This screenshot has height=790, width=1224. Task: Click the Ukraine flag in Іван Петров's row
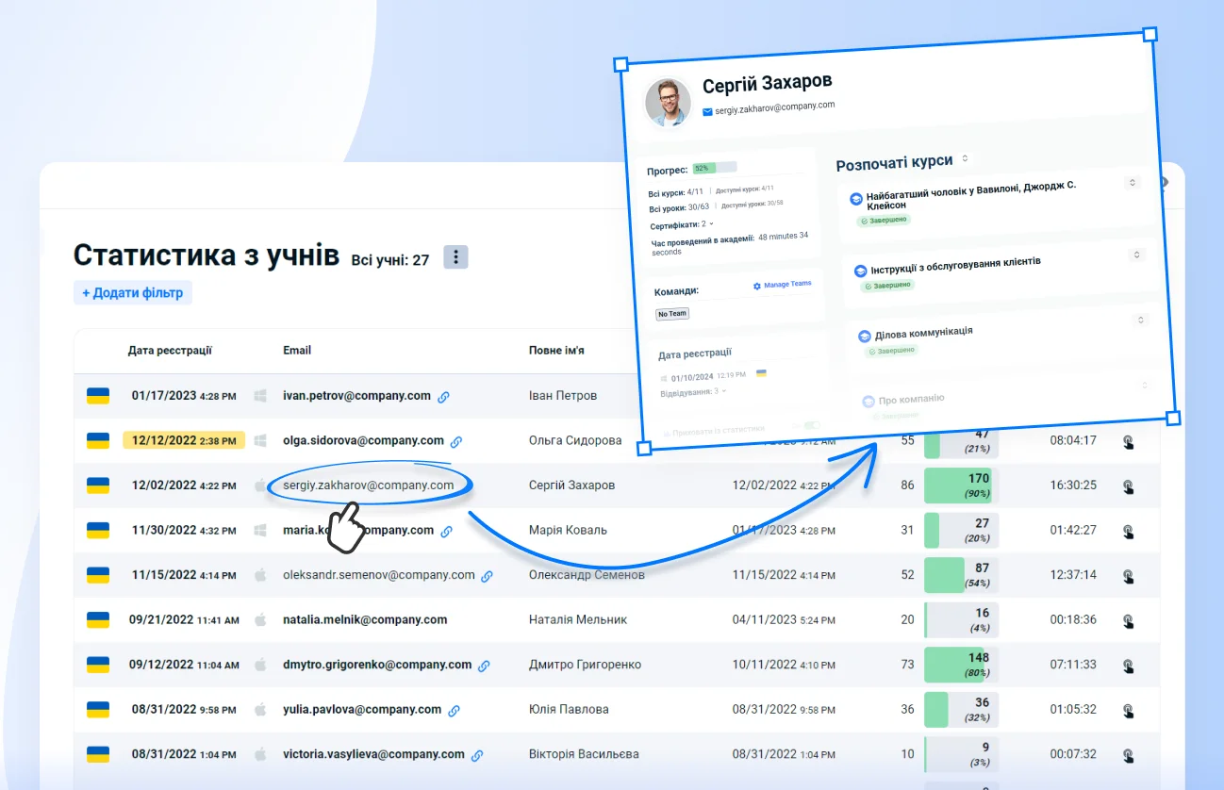[98, 396]
